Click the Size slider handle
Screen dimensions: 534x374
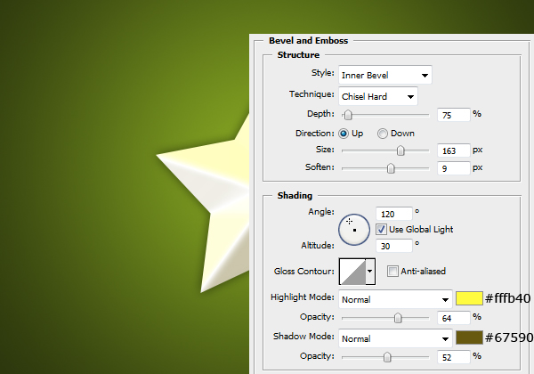[400, 150]
